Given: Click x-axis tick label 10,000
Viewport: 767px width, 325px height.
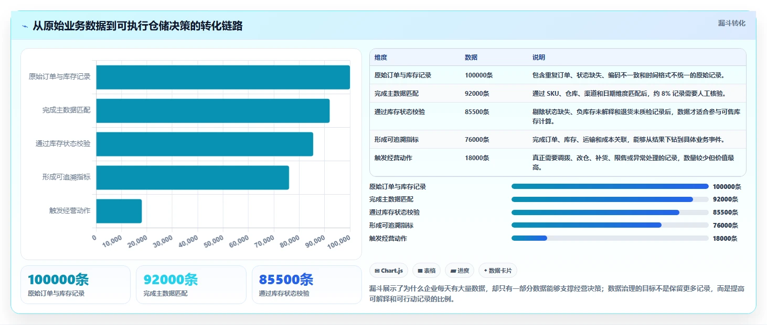Looking at the screenshot, I should 112,241.
